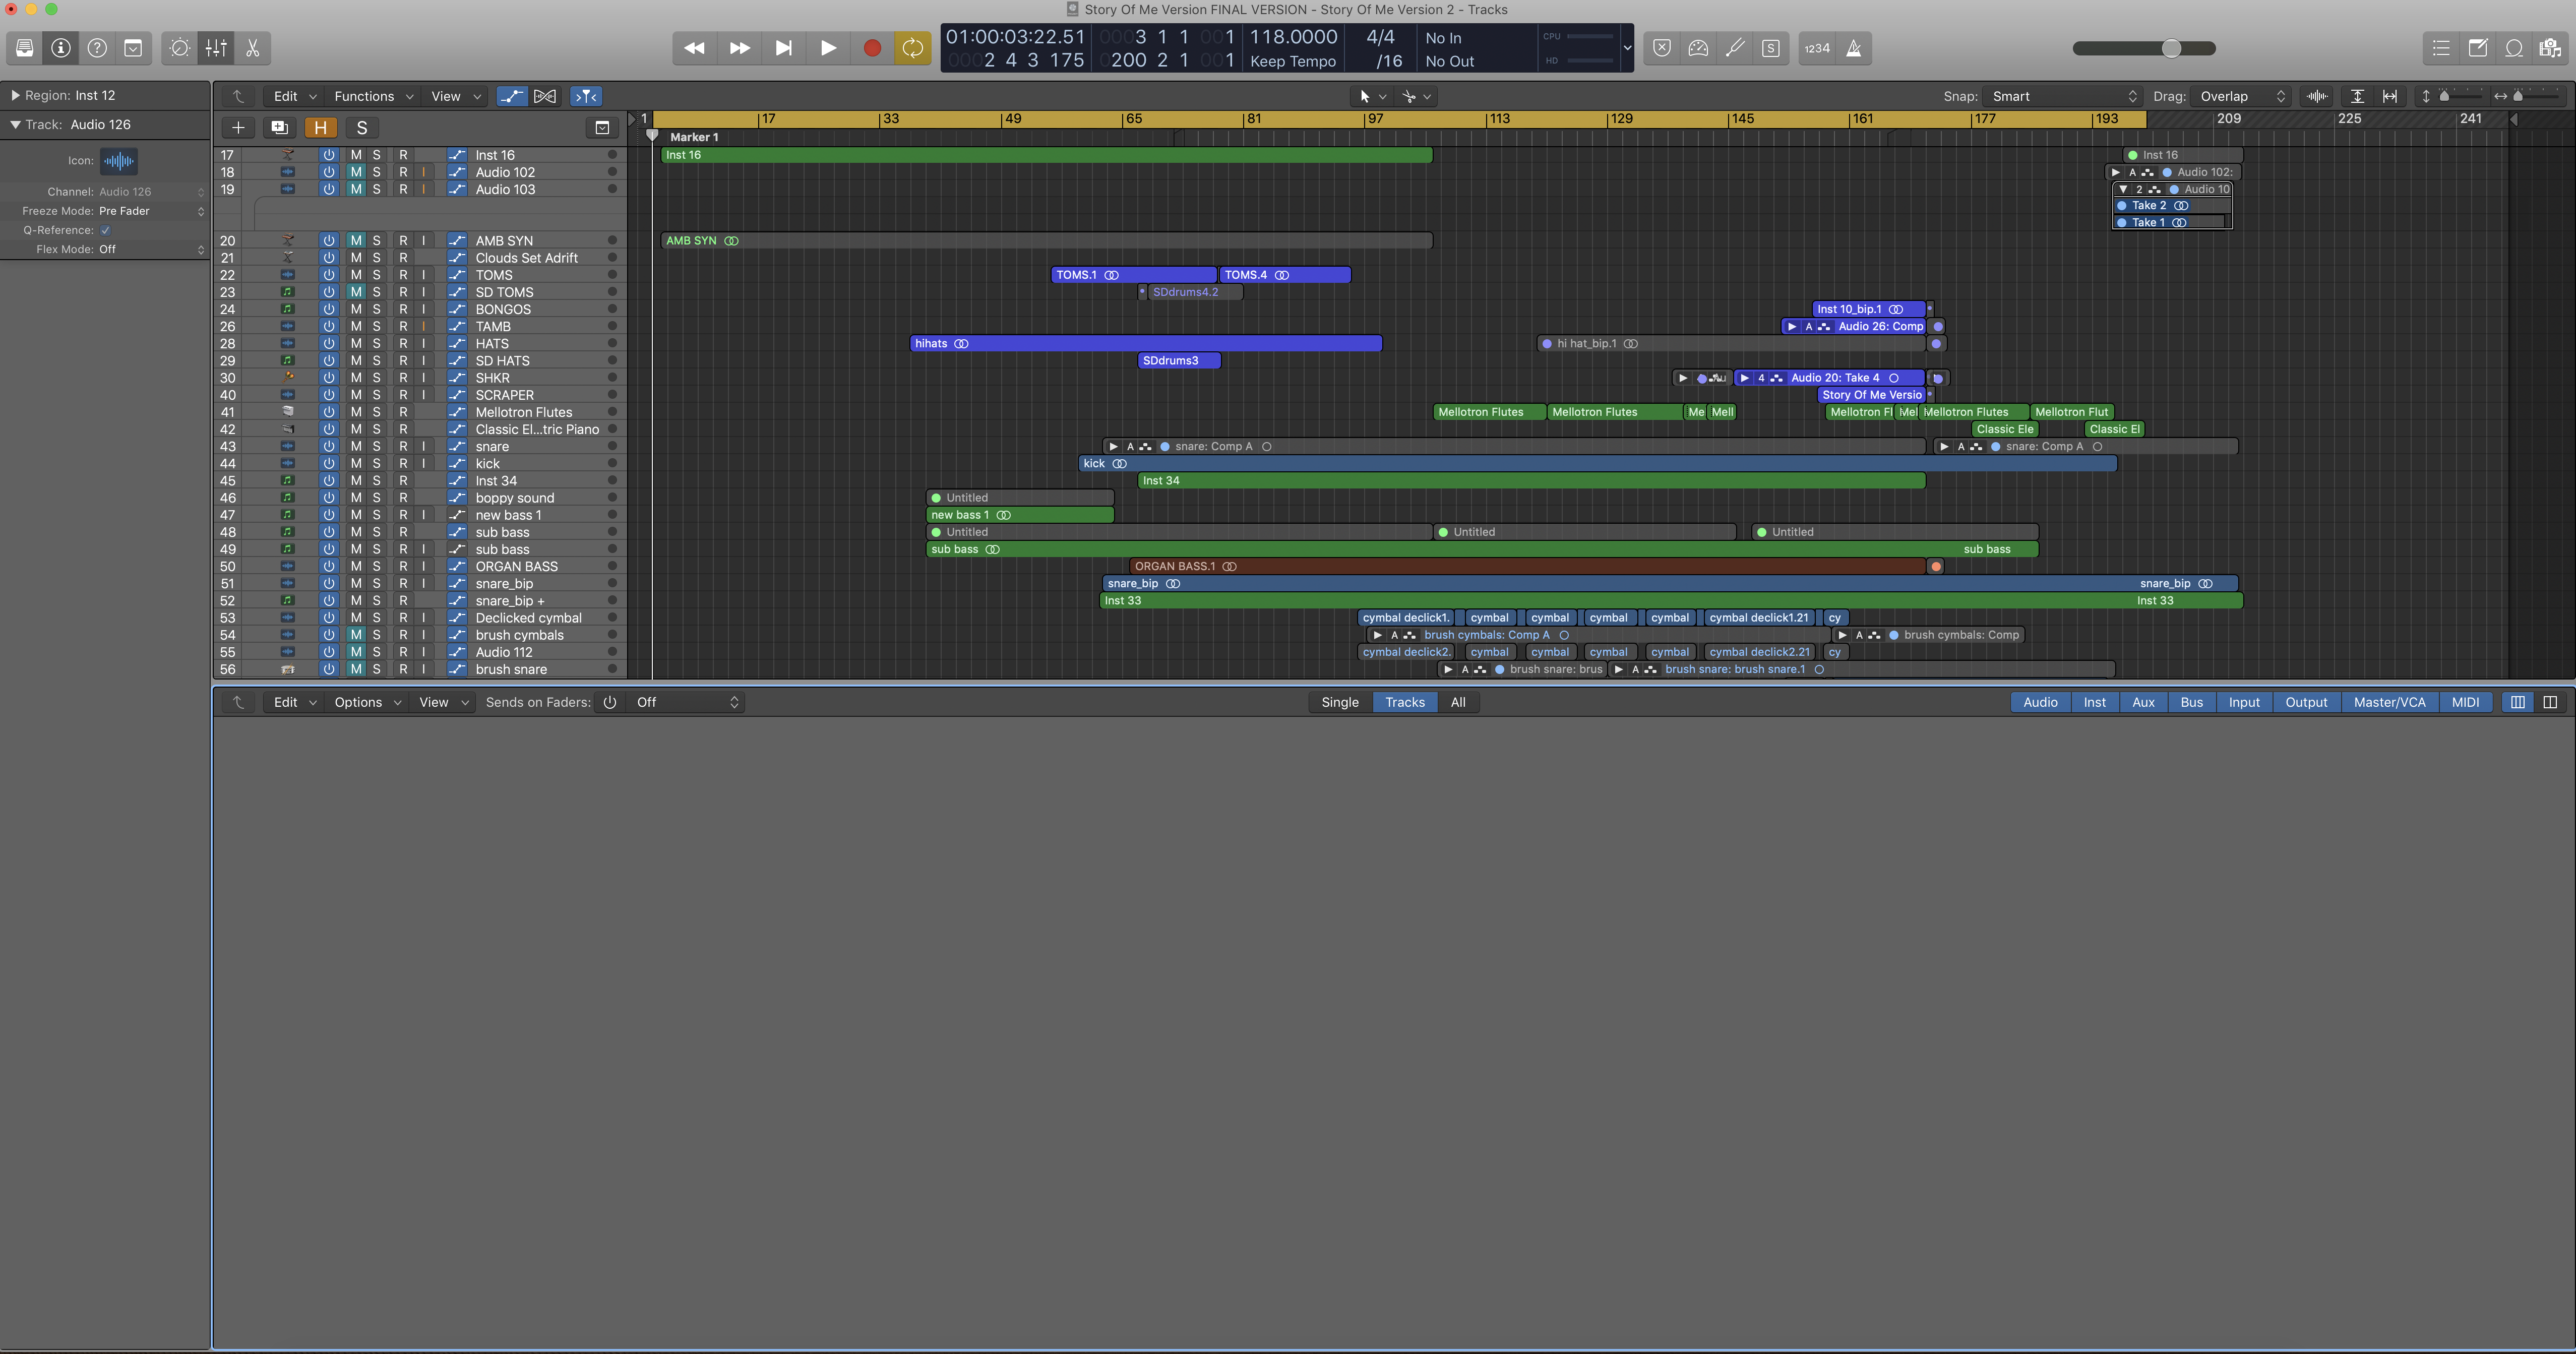Open the Drag Overlap dropdown
Screen dimensions: 2576x1354
(2242, 96)
